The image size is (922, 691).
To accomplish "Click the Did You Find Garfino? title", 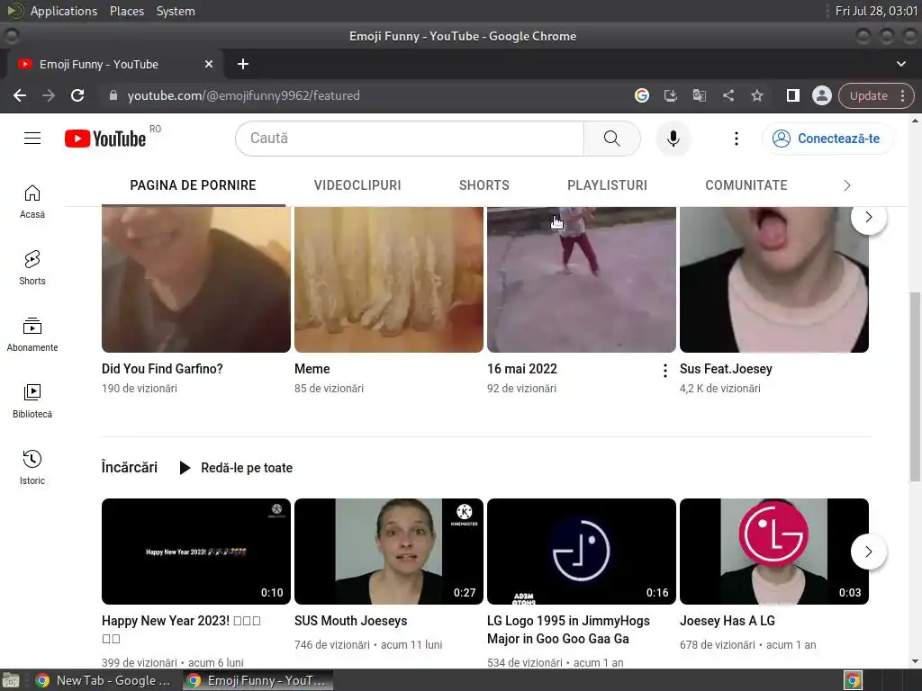I will tap(162, 369).
